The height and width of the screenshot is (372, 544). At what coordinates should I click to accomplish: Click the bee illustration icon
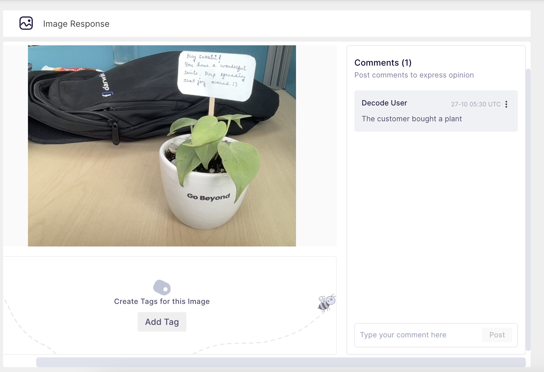[327, 303]
